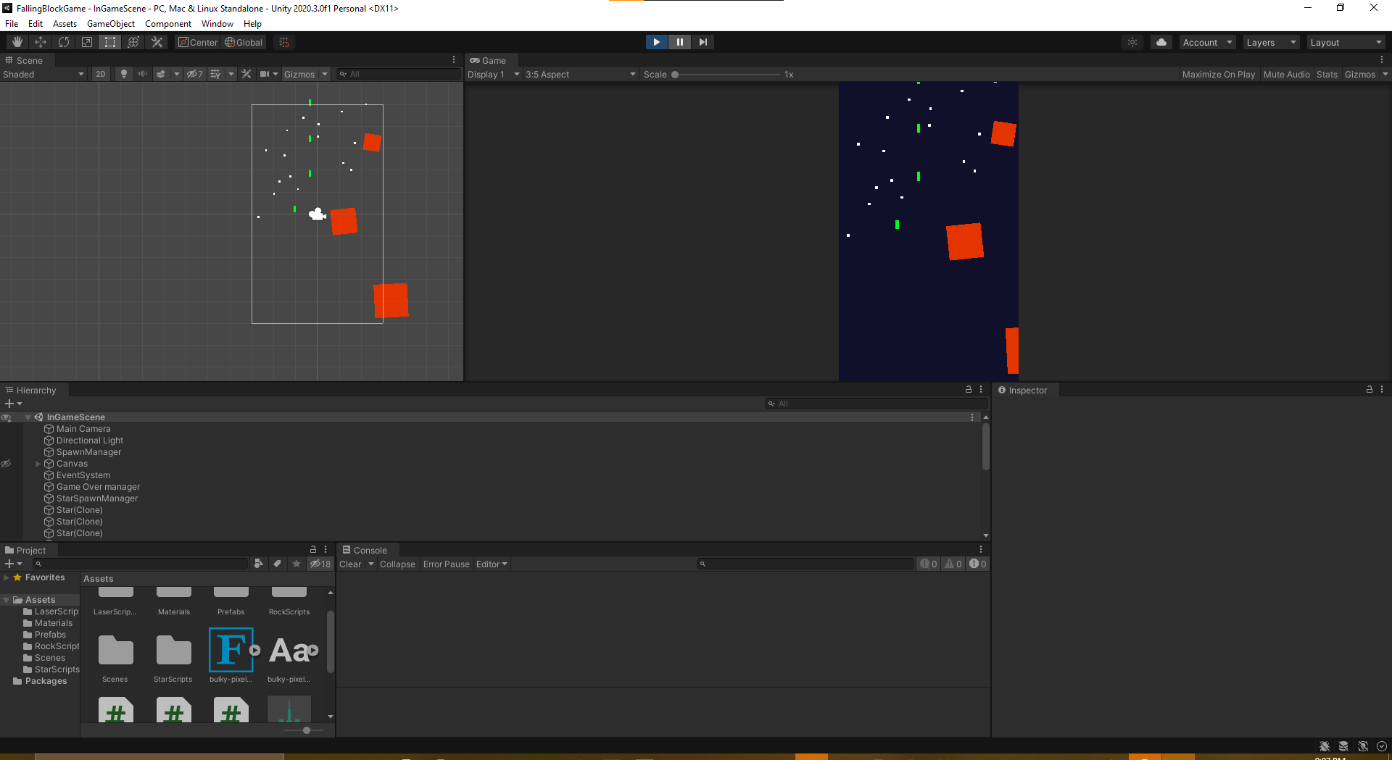Toggle Maximize On Play

(x=1218, y=74)
